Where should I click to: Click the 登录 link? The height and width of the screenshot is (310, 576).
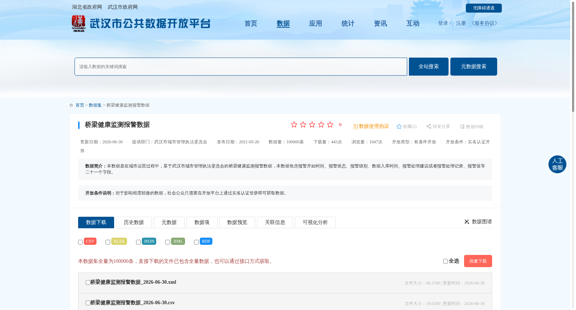pos(443,23)
